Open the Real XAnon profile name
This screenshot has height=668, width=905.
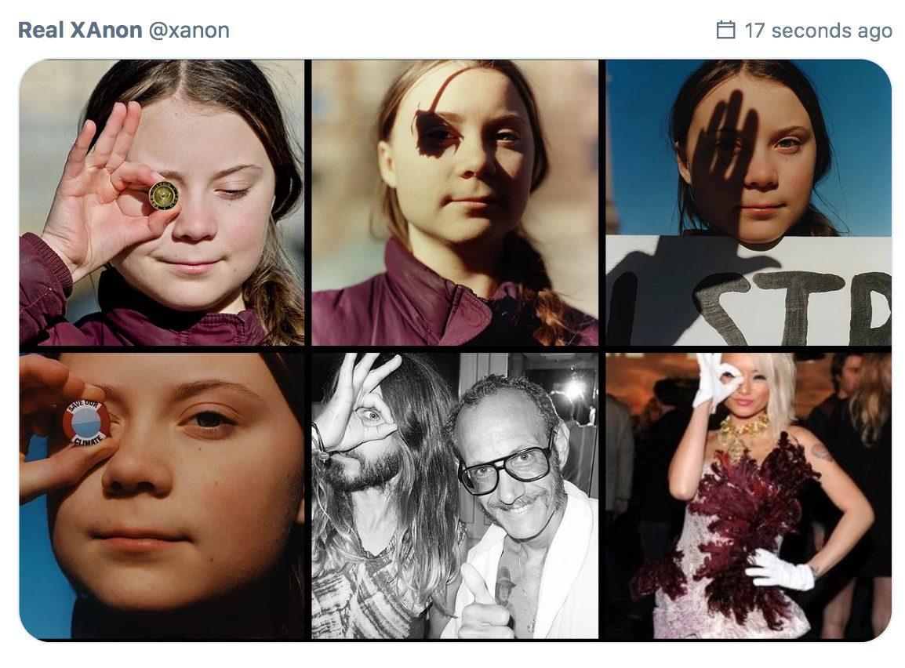[79, 31]
